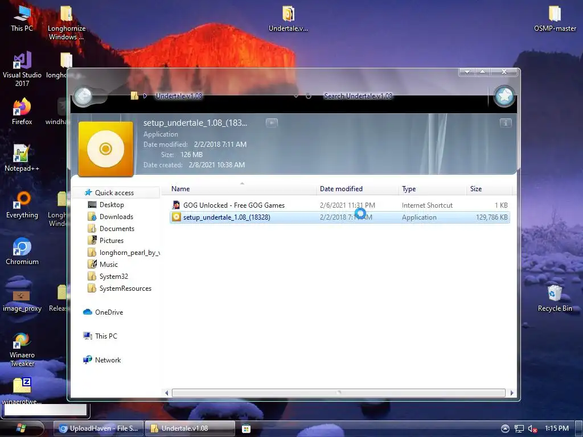Sort files by Type column

[433, 189]
